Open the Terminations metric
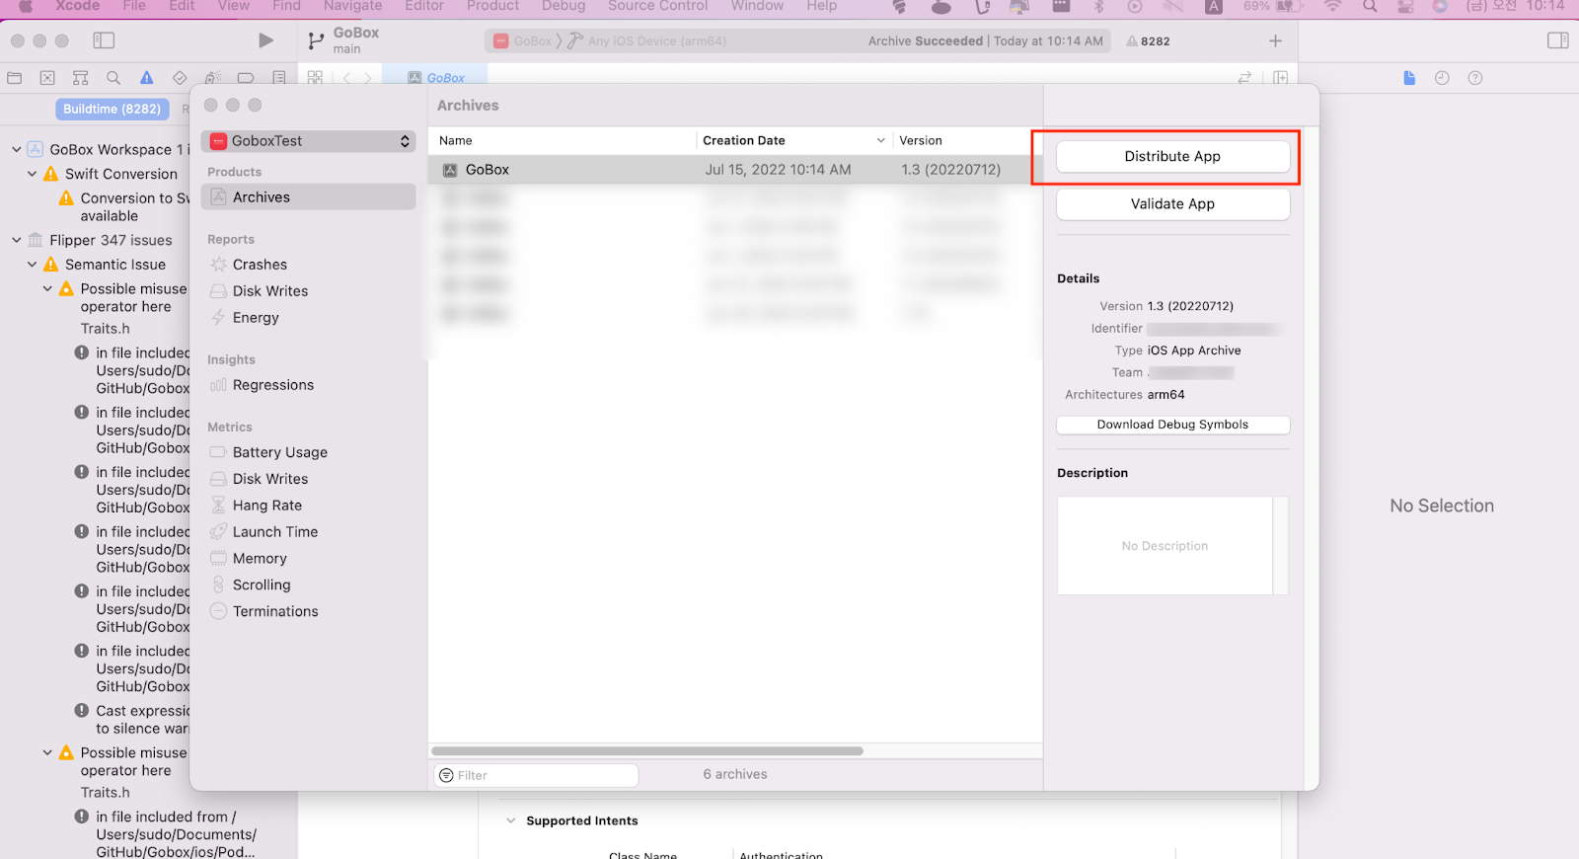1579x859 pixels. [275, 612]
